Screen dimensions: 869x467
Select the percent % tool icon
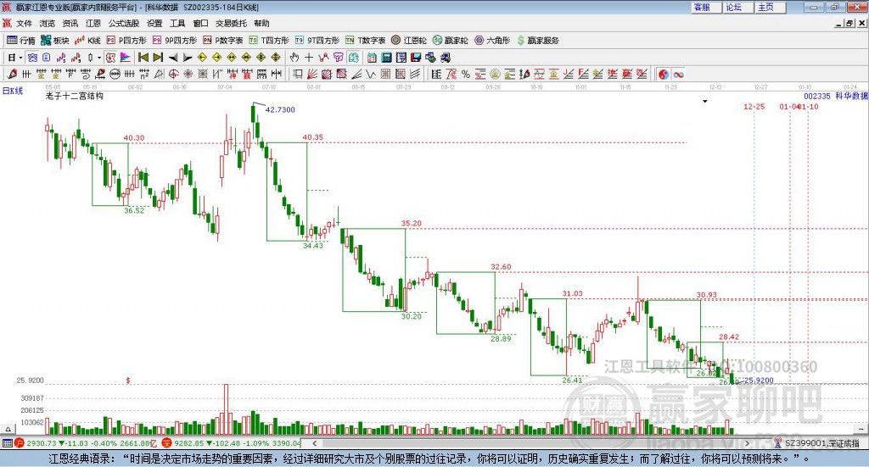(x=466, y=74)
